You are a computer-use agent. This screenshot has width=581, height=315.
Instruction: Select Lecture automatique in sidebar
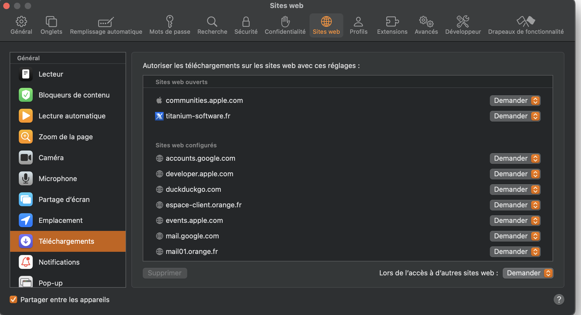pyautogui.click(x=72, y=116)
